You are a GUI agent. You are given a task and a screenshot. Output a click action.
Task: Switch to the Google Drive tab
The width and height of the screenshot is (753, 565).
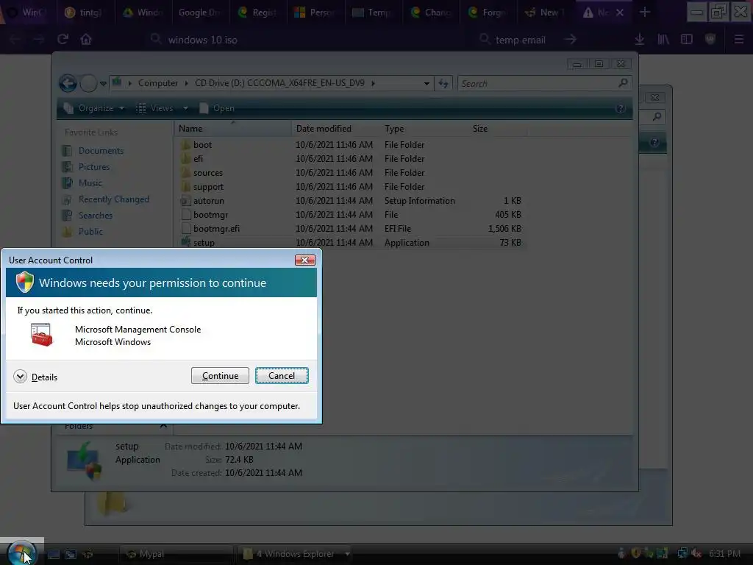pyautogui.click(x=199, y=13)
